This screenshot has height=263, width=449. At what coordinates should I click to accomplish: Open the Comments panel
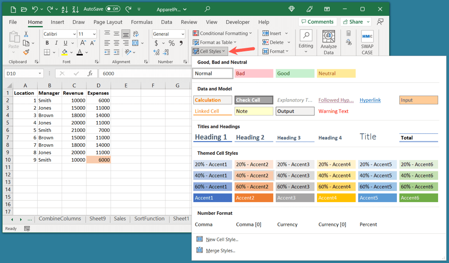(317, 21)
